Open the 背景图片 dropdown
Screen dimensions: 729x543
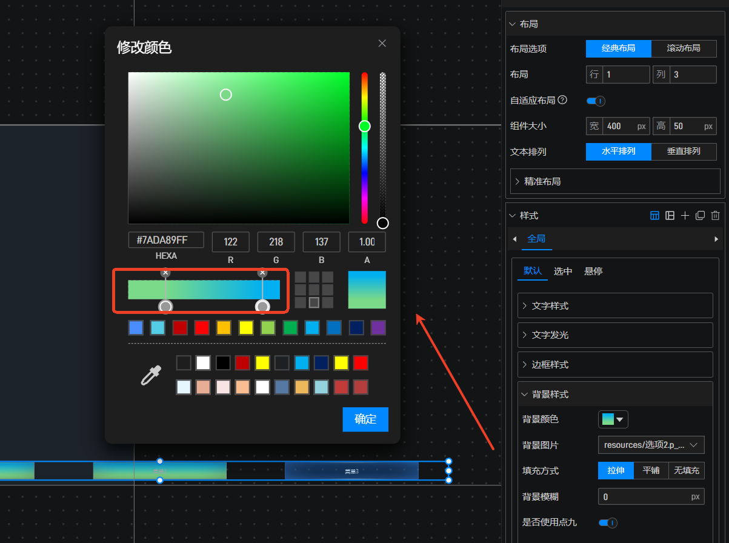(651, 445)
